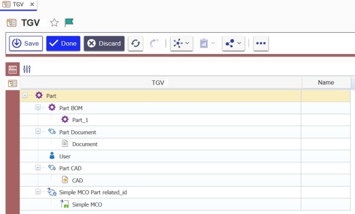This screenshot has height=214, width=355.
Task: Click the TGV column header
Action: click(161, 83)
